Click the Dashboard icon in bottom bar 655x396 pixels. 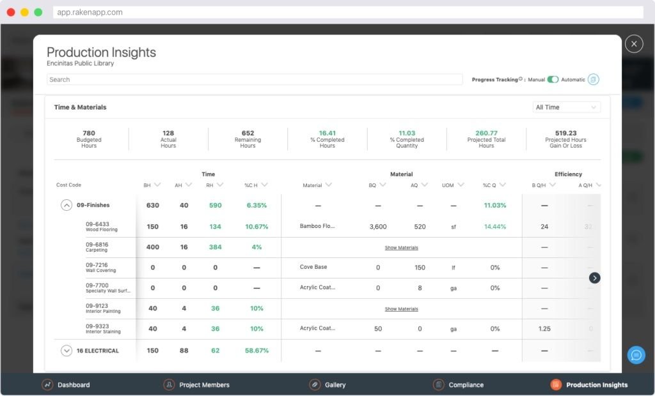47,385
